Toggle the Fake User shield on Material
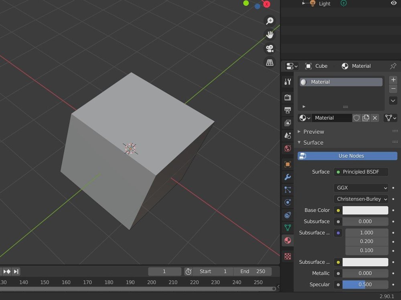 click(356, 118)
